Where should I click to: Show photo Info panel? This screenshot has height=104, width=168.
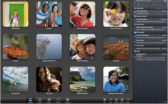click(105, 100)
